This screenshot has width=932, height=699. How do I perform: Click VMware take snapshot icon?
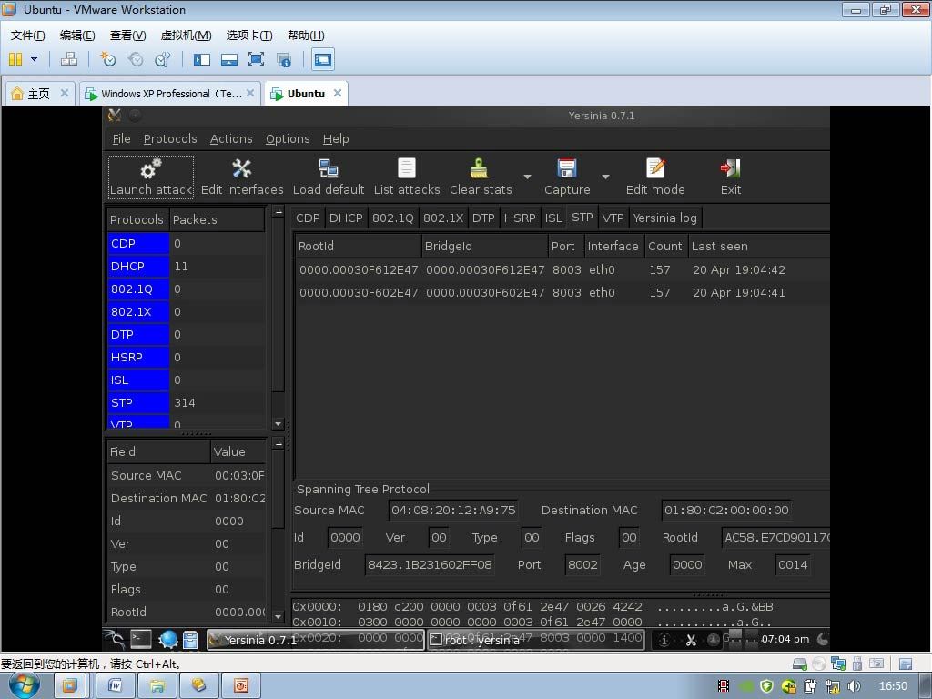point(107,59)
